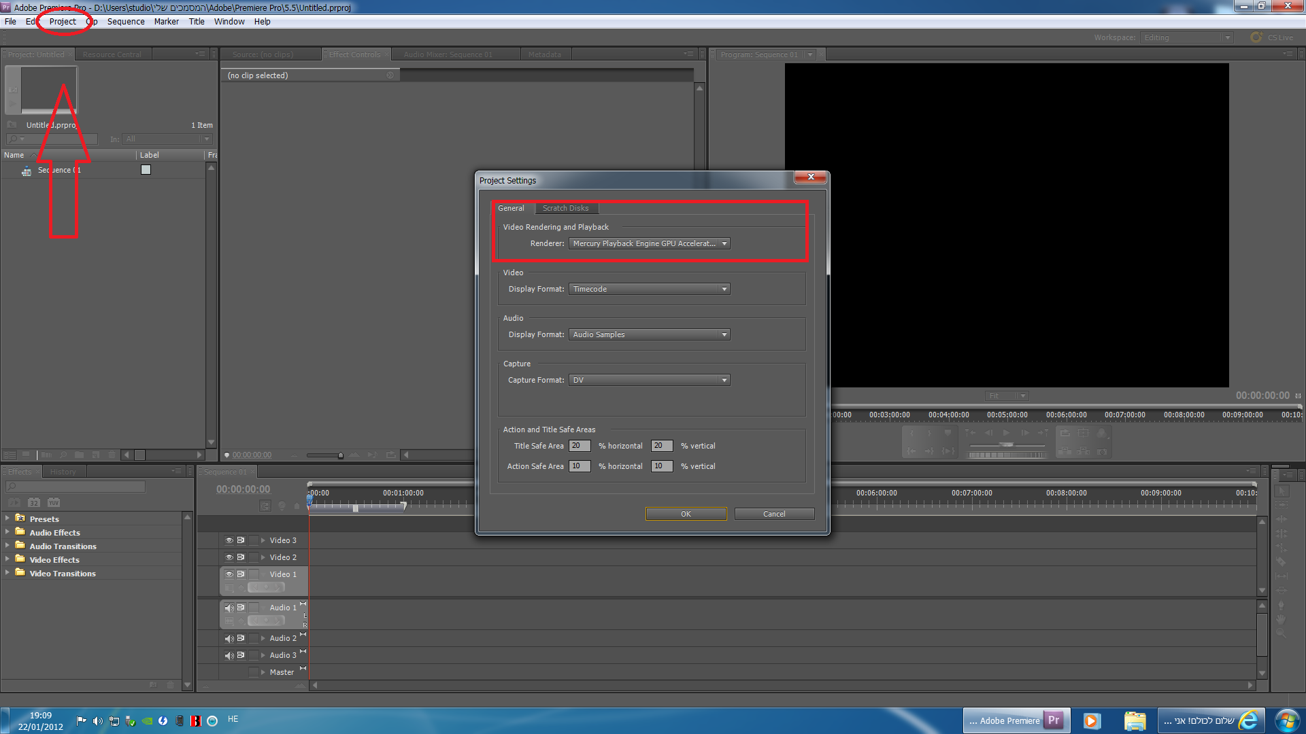Click the Sequence 01 label color swatch

click(x=146, y=170)
